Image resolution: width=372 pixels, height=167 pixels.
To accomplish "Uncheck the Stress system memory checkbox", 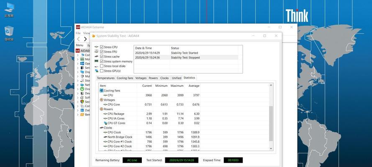I will [x=102, y=61].
